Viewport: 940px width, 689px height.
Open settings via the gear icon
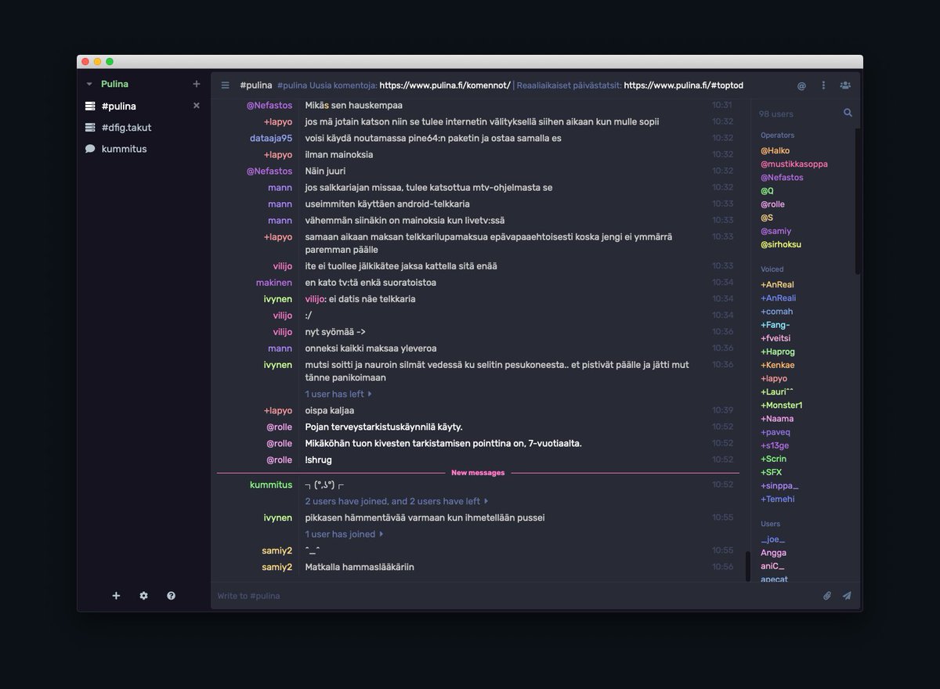click(x=144, y=596)
